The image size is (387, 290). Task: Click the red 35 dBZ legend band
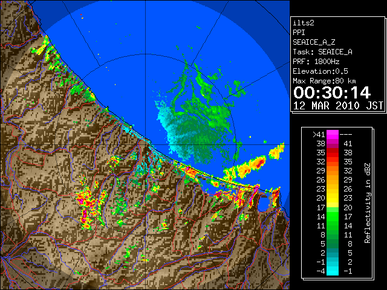click(333, 153)
